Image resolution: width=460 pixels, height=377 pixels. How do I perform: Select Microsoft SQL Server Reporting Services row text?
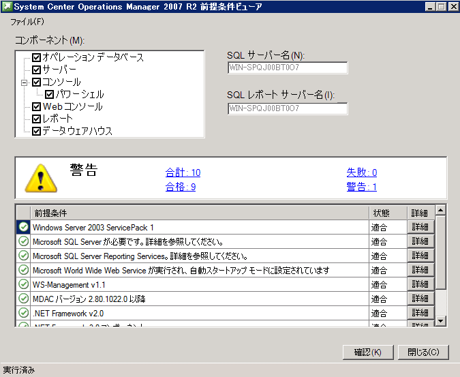[140, 256]
